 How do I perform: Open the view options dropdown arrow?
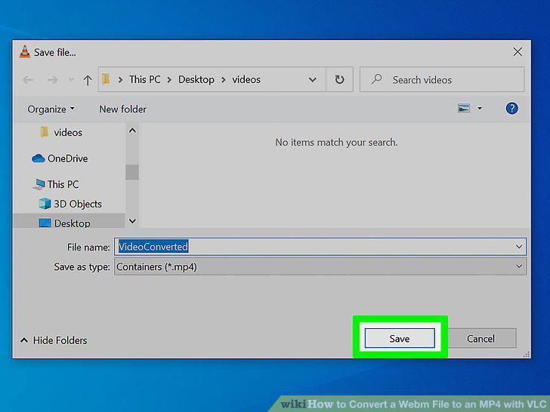(x=480, y=109)
